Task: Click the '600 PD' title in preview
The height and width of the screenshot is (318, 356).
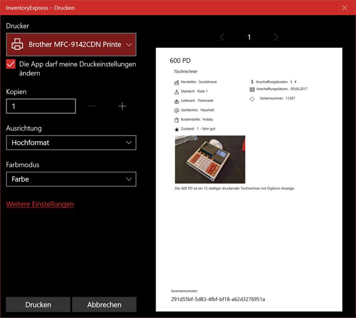Action: coord(180,60)
